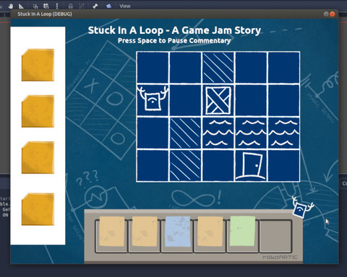Select the Ruler tool in editor toolbar
The image size is (347, 277).
click(21, 6)
